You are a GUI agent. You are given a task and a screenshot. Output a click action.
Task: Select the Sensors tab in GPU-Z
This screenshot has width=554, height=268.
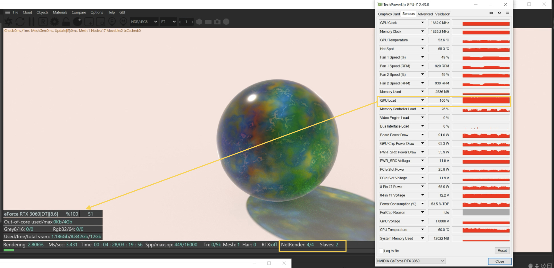(x=409, y=14)
